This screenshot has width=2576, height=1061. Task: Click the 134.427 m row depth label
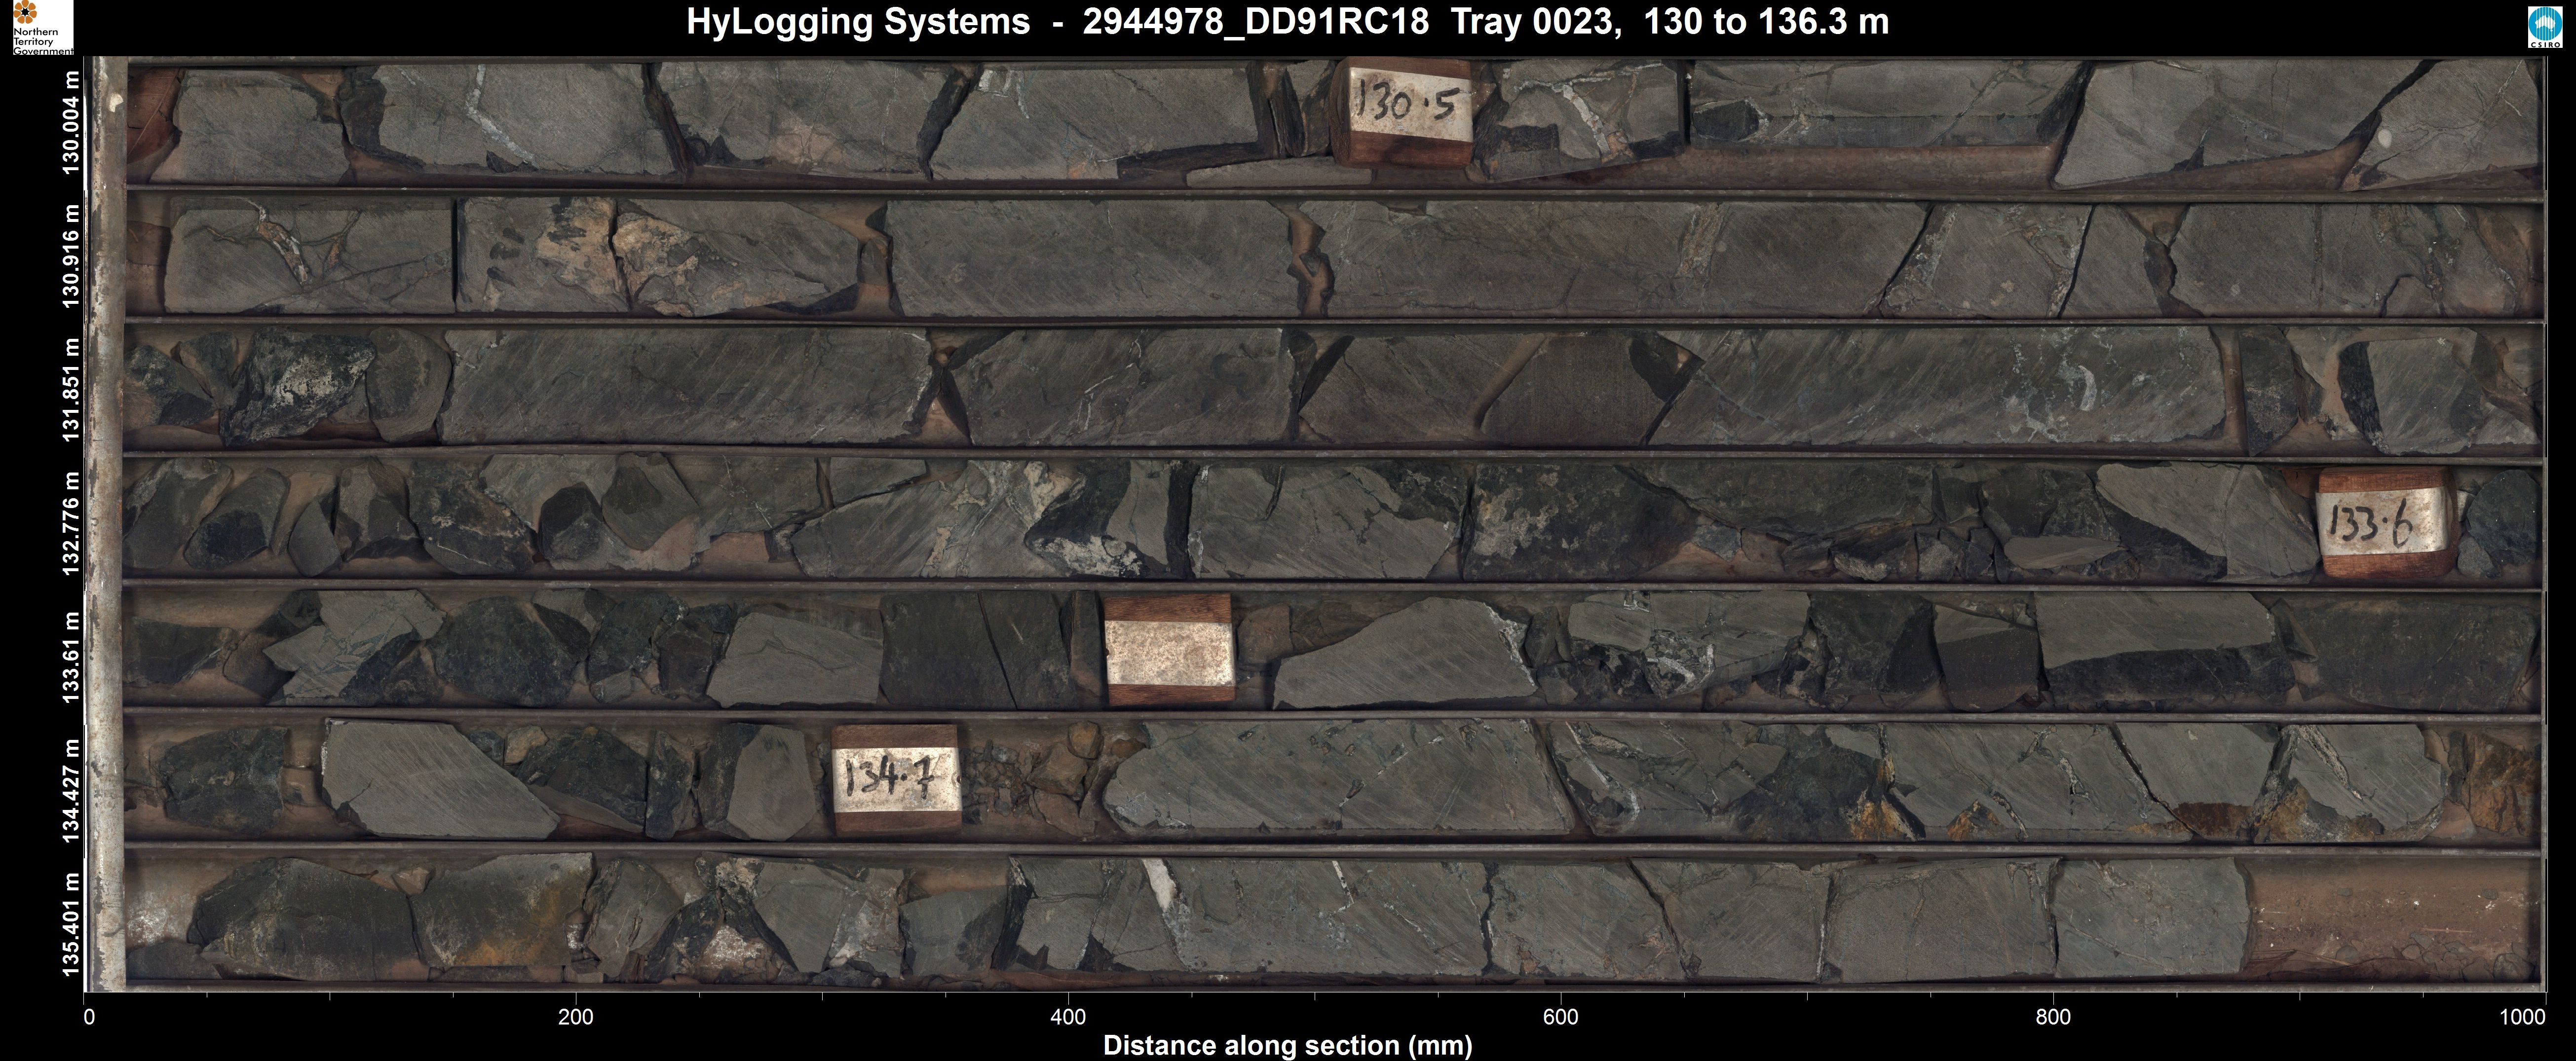pyautogui.click(x=71, y=790)
